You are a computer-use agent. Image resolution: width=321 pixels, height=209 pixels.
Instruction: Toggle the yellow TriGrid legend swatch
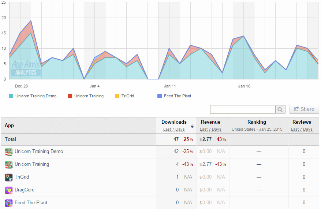(117, 96)
